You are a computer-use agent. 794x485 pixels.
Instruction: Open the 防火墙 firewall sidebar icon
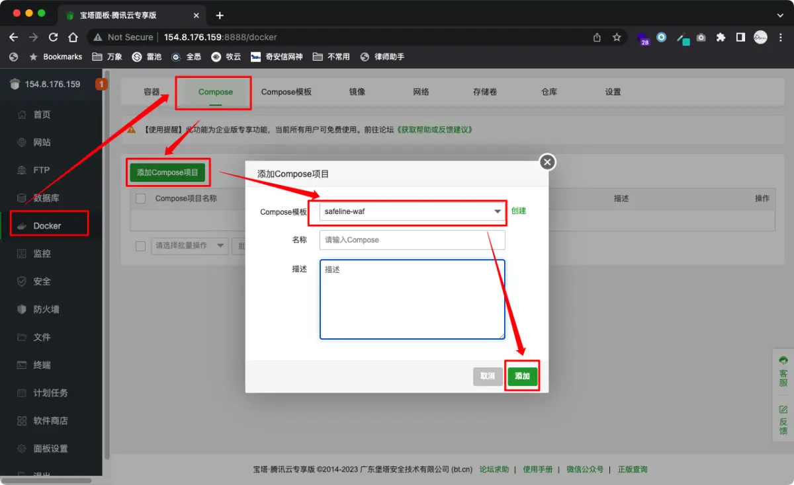point(22,309)
